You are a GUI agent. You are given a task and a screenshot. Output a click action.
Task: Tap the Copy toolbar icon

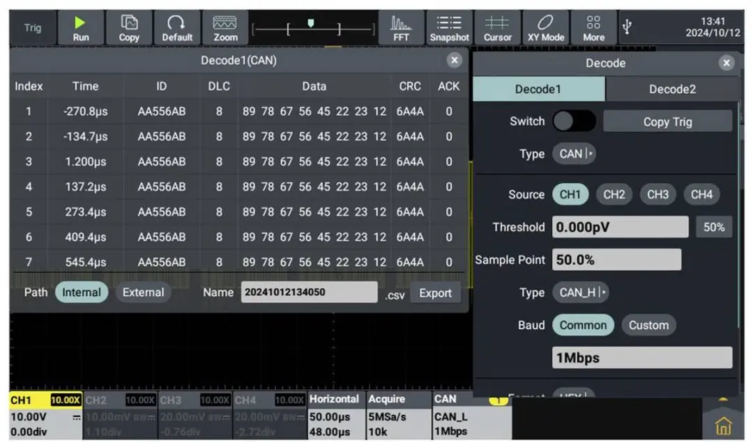tap(129, 28)
